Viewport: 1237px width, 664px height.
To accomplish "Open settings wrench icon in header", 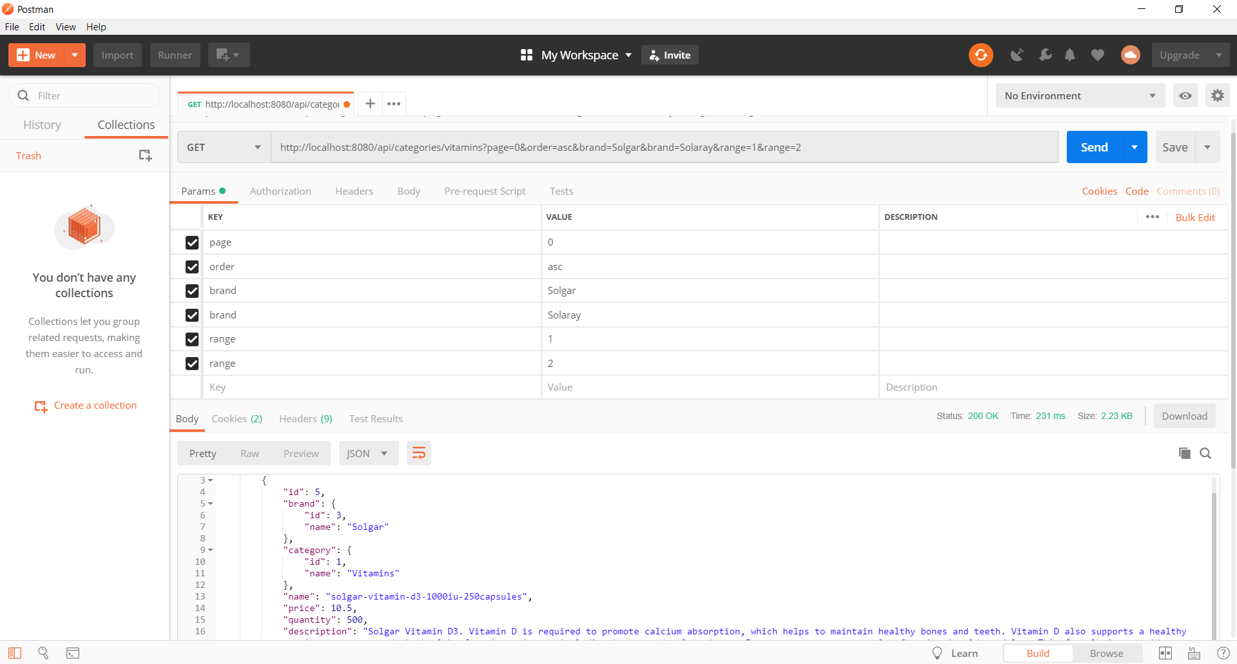I will (x=1045, y=55).
